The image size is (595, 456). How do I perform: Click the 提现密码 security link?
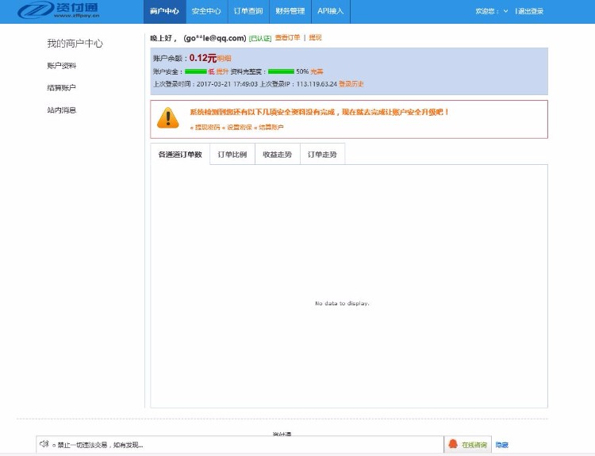[x=208, y=128]
